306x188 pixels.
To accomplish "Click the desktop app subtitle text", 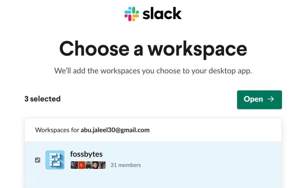I will 153,71.
